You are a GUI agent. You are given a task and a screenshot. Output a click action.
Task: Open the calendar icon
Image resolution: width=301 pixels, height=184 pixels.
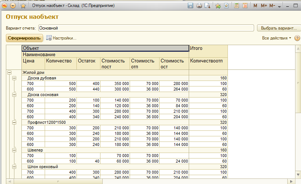(245, 6)
